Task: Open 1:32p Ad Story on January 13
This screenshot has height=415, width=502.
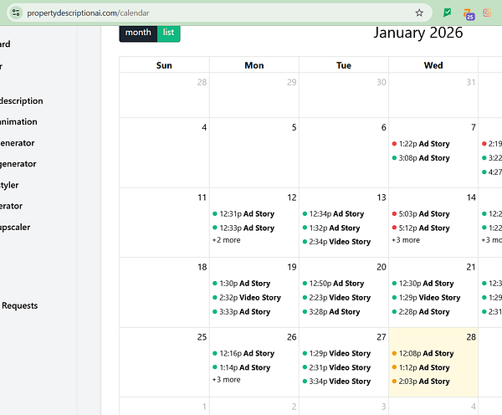Action: [x=331, y=228]
